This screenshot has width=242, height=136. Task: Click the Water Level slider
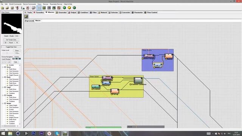7,53
